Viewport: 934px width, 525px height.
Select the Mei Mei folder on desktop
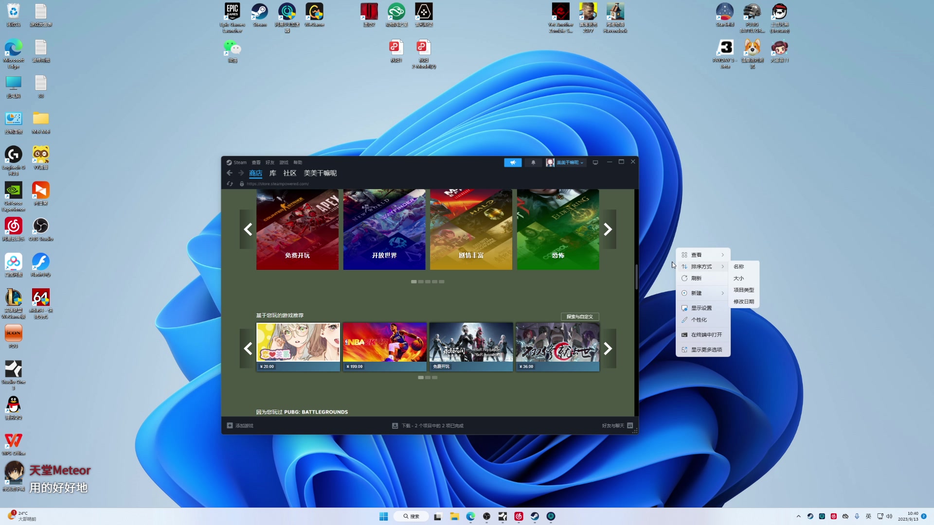click(41, 122)
